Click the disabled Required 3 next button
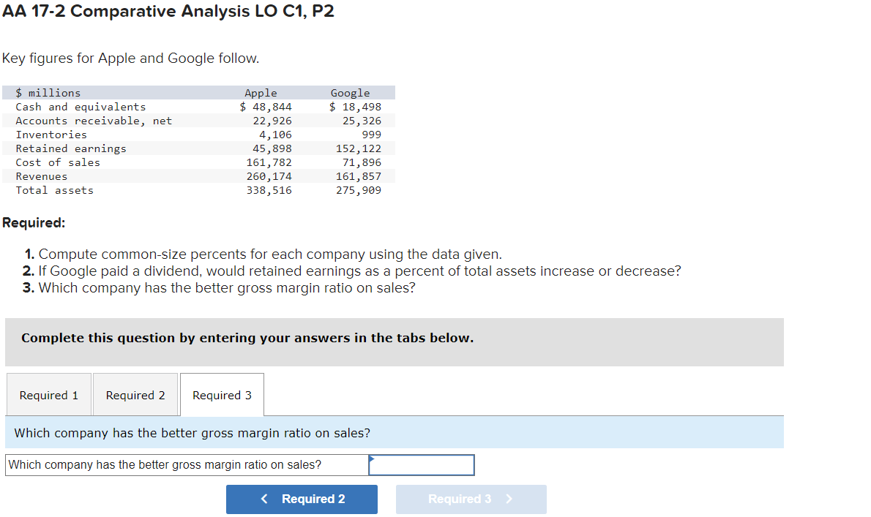This screenshot has height=517, width=871. [x=471, y=499]
